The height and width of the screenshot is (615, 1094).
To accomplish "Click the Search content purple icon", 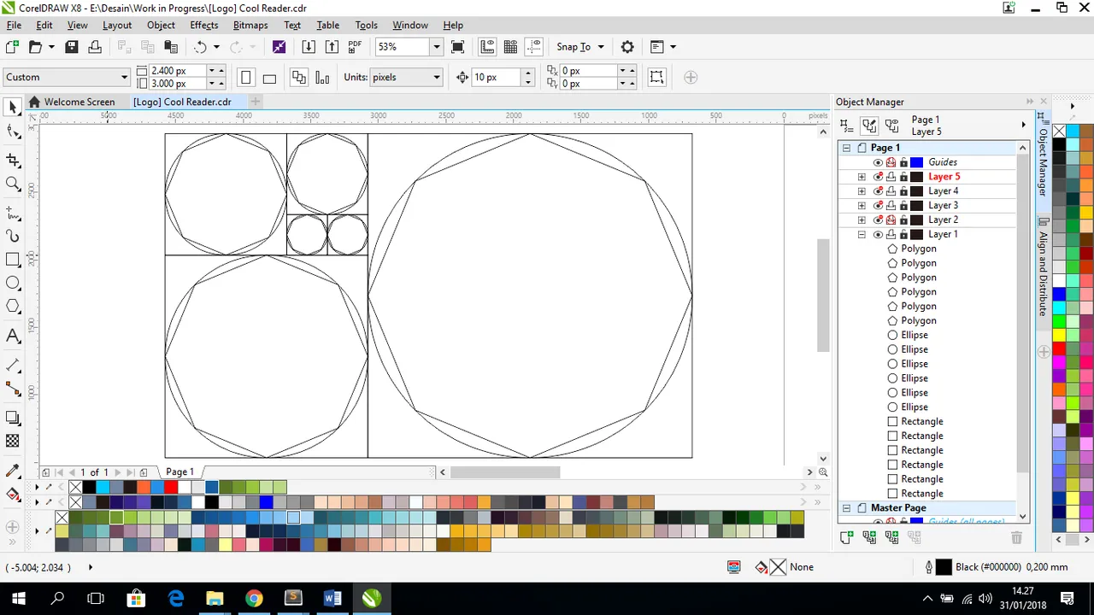I will pyautogui.click(x=279, y=47).
